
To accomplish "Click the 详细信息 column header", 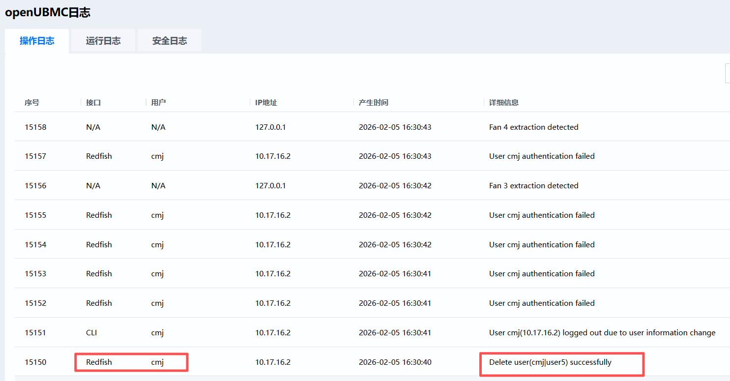I will [504, 103].
